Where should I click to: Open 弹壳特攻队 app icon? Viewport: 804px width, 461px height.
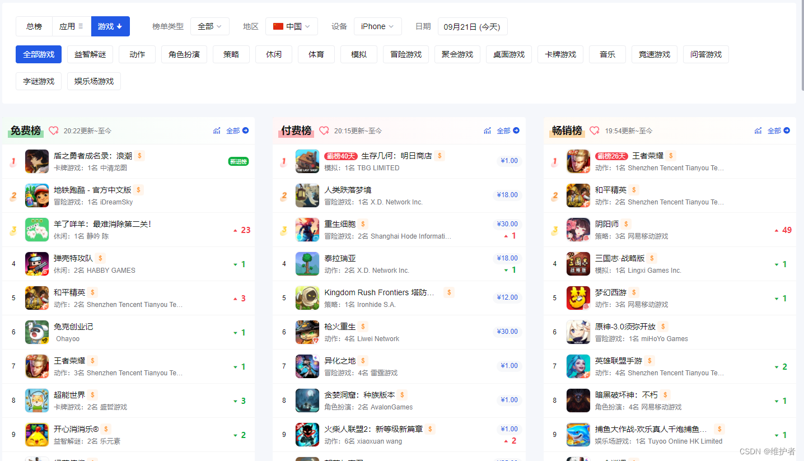[x=37, y=264]
